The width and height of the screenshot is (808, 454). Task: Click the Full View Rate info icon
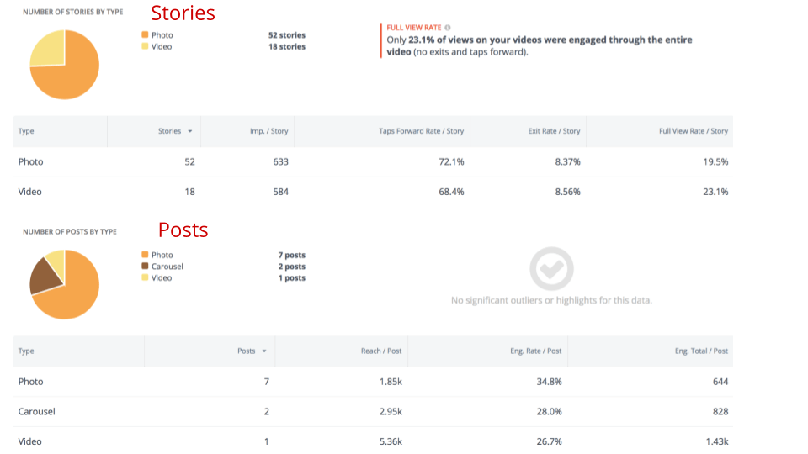447,28
